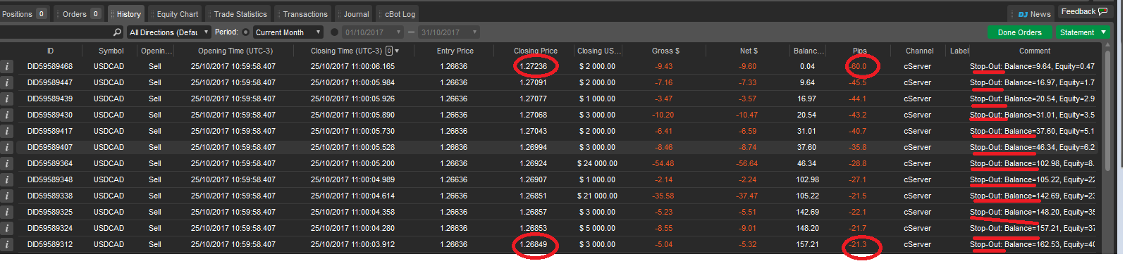Click inside the history search field
The width and height of the screenshot is (1125, 266).
(56, 32)
